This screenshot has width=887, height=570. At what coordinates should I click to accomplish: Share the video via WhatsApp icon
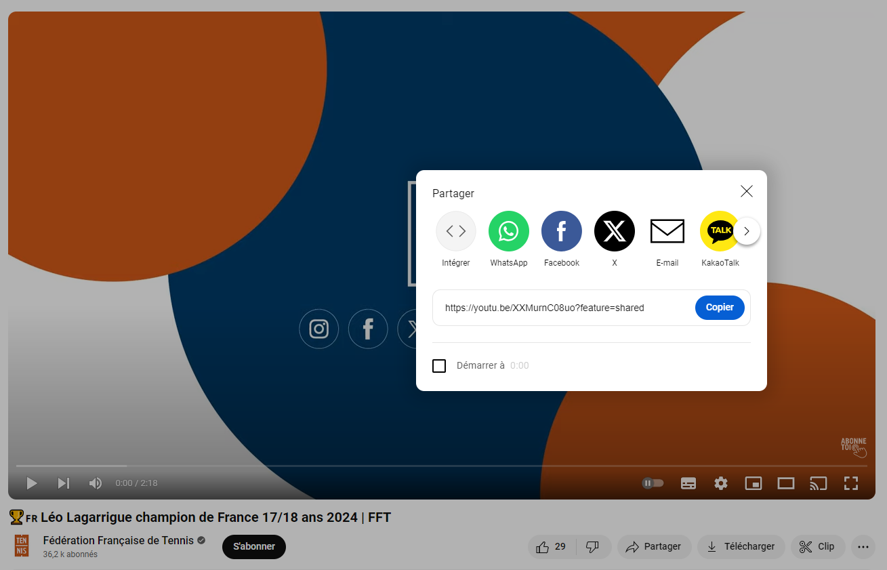point(508,231)
